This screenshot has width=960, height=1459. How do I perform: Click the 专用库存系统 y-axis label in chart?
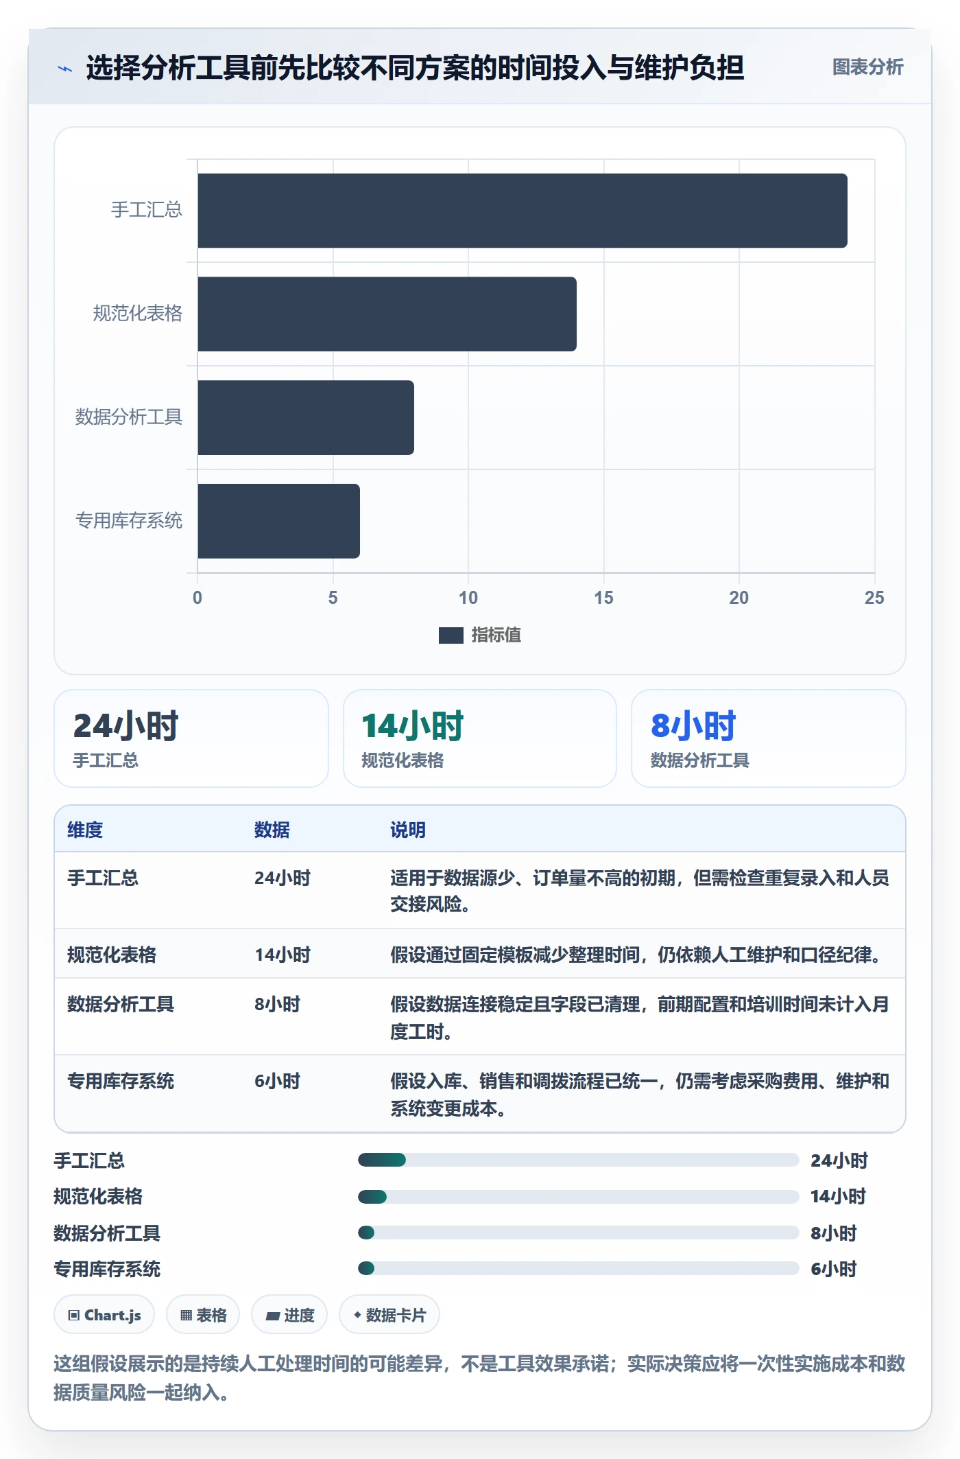129,521
